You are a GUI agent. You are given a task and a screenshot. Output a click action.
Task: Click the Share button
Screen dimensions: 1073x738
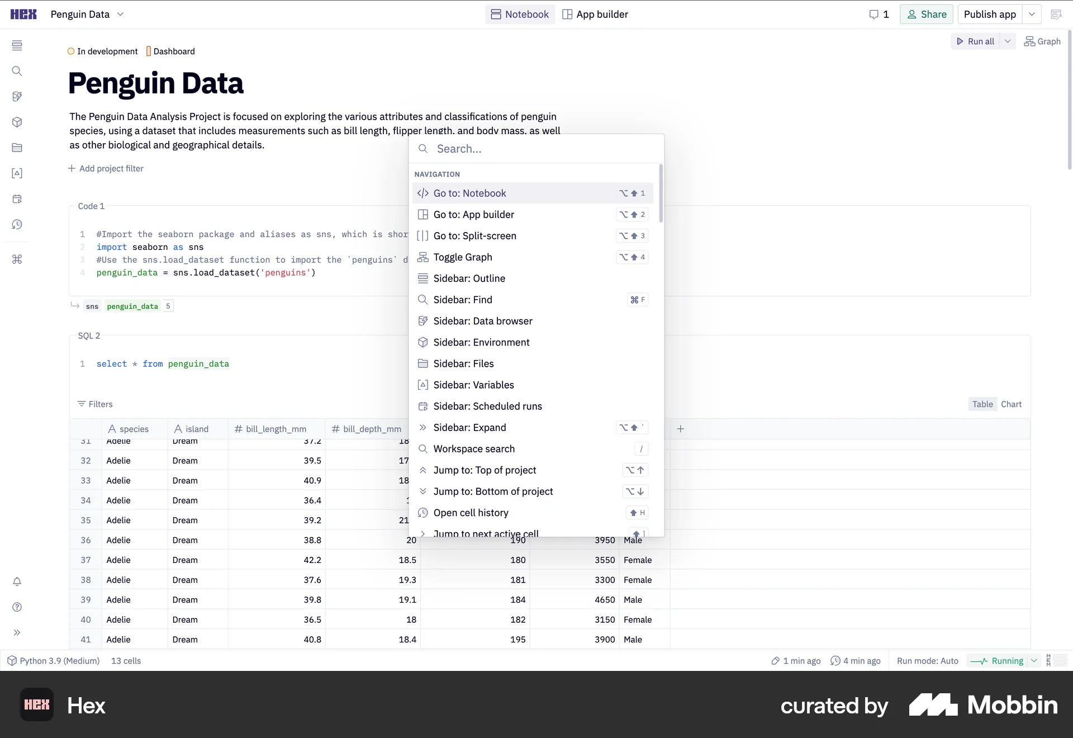coord(926,14)
